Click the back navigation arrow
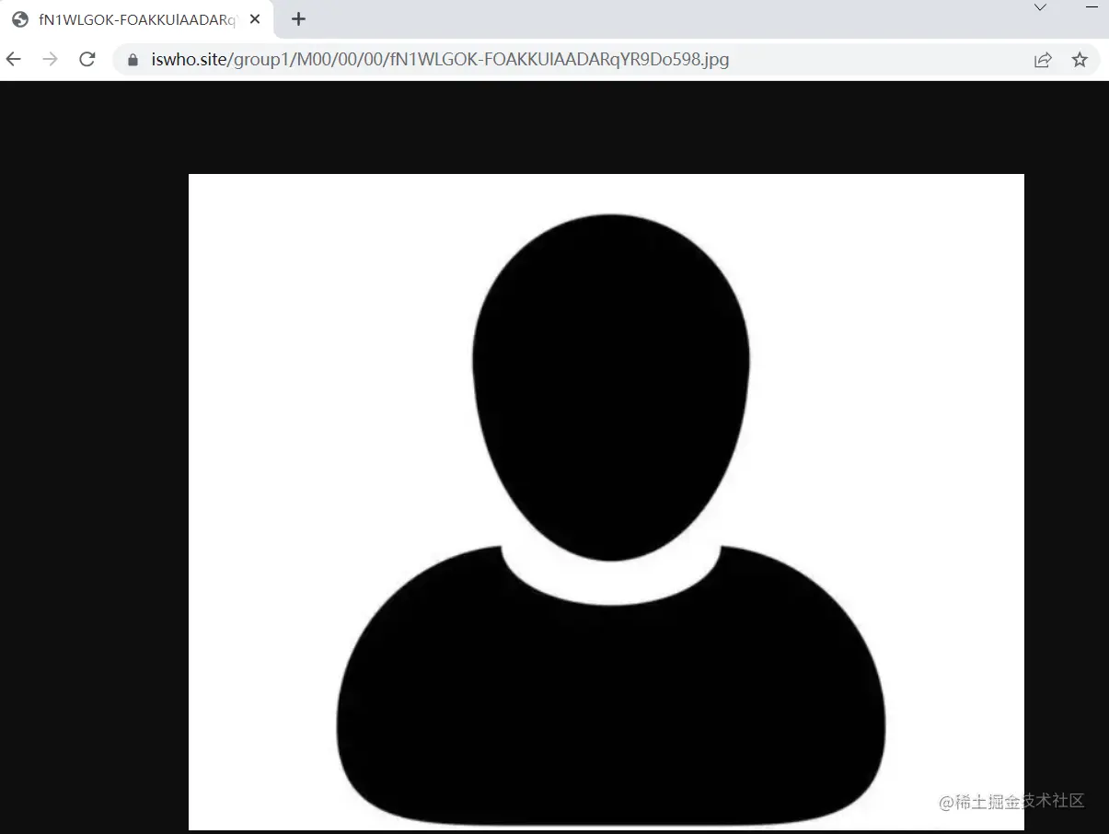1109x834 pixels. tap(13, 59)
